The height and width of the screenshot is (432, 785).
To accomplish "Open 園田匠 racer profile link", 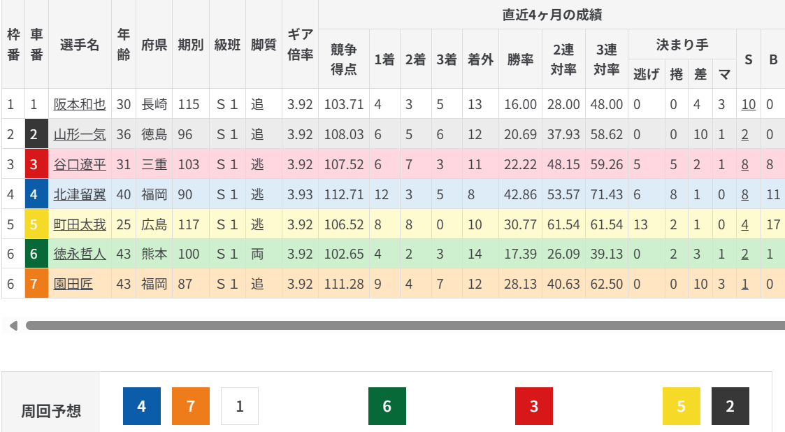I will [73, 285].
